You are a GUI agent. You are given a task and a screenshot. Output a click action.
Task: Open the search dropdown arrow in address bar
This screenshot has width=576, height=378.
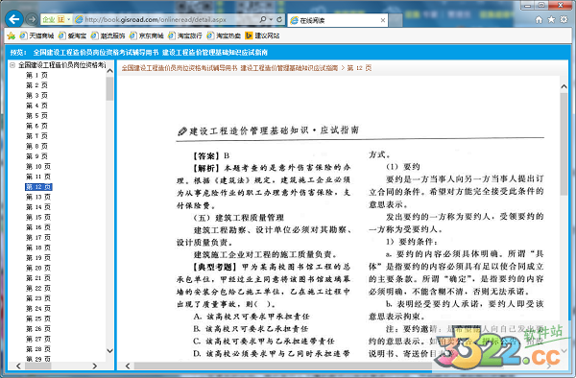click(271, 19)
